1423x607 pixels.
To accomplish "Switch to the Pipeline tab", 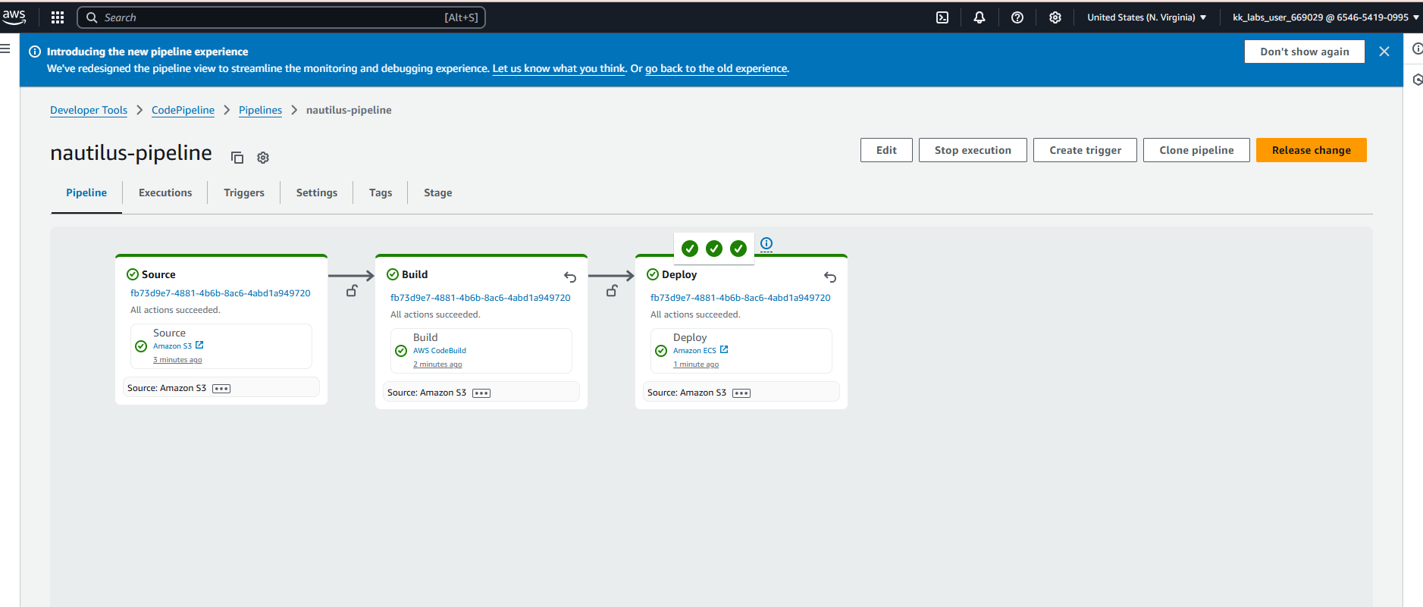I will (86, 192).
